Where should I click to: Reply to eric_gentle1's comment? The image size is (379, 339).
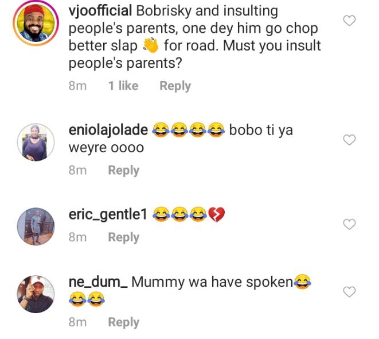124,237
